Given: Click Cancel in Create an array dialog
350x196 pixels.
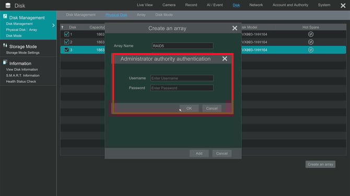Looking at the screenshot, I should point(221,153).
